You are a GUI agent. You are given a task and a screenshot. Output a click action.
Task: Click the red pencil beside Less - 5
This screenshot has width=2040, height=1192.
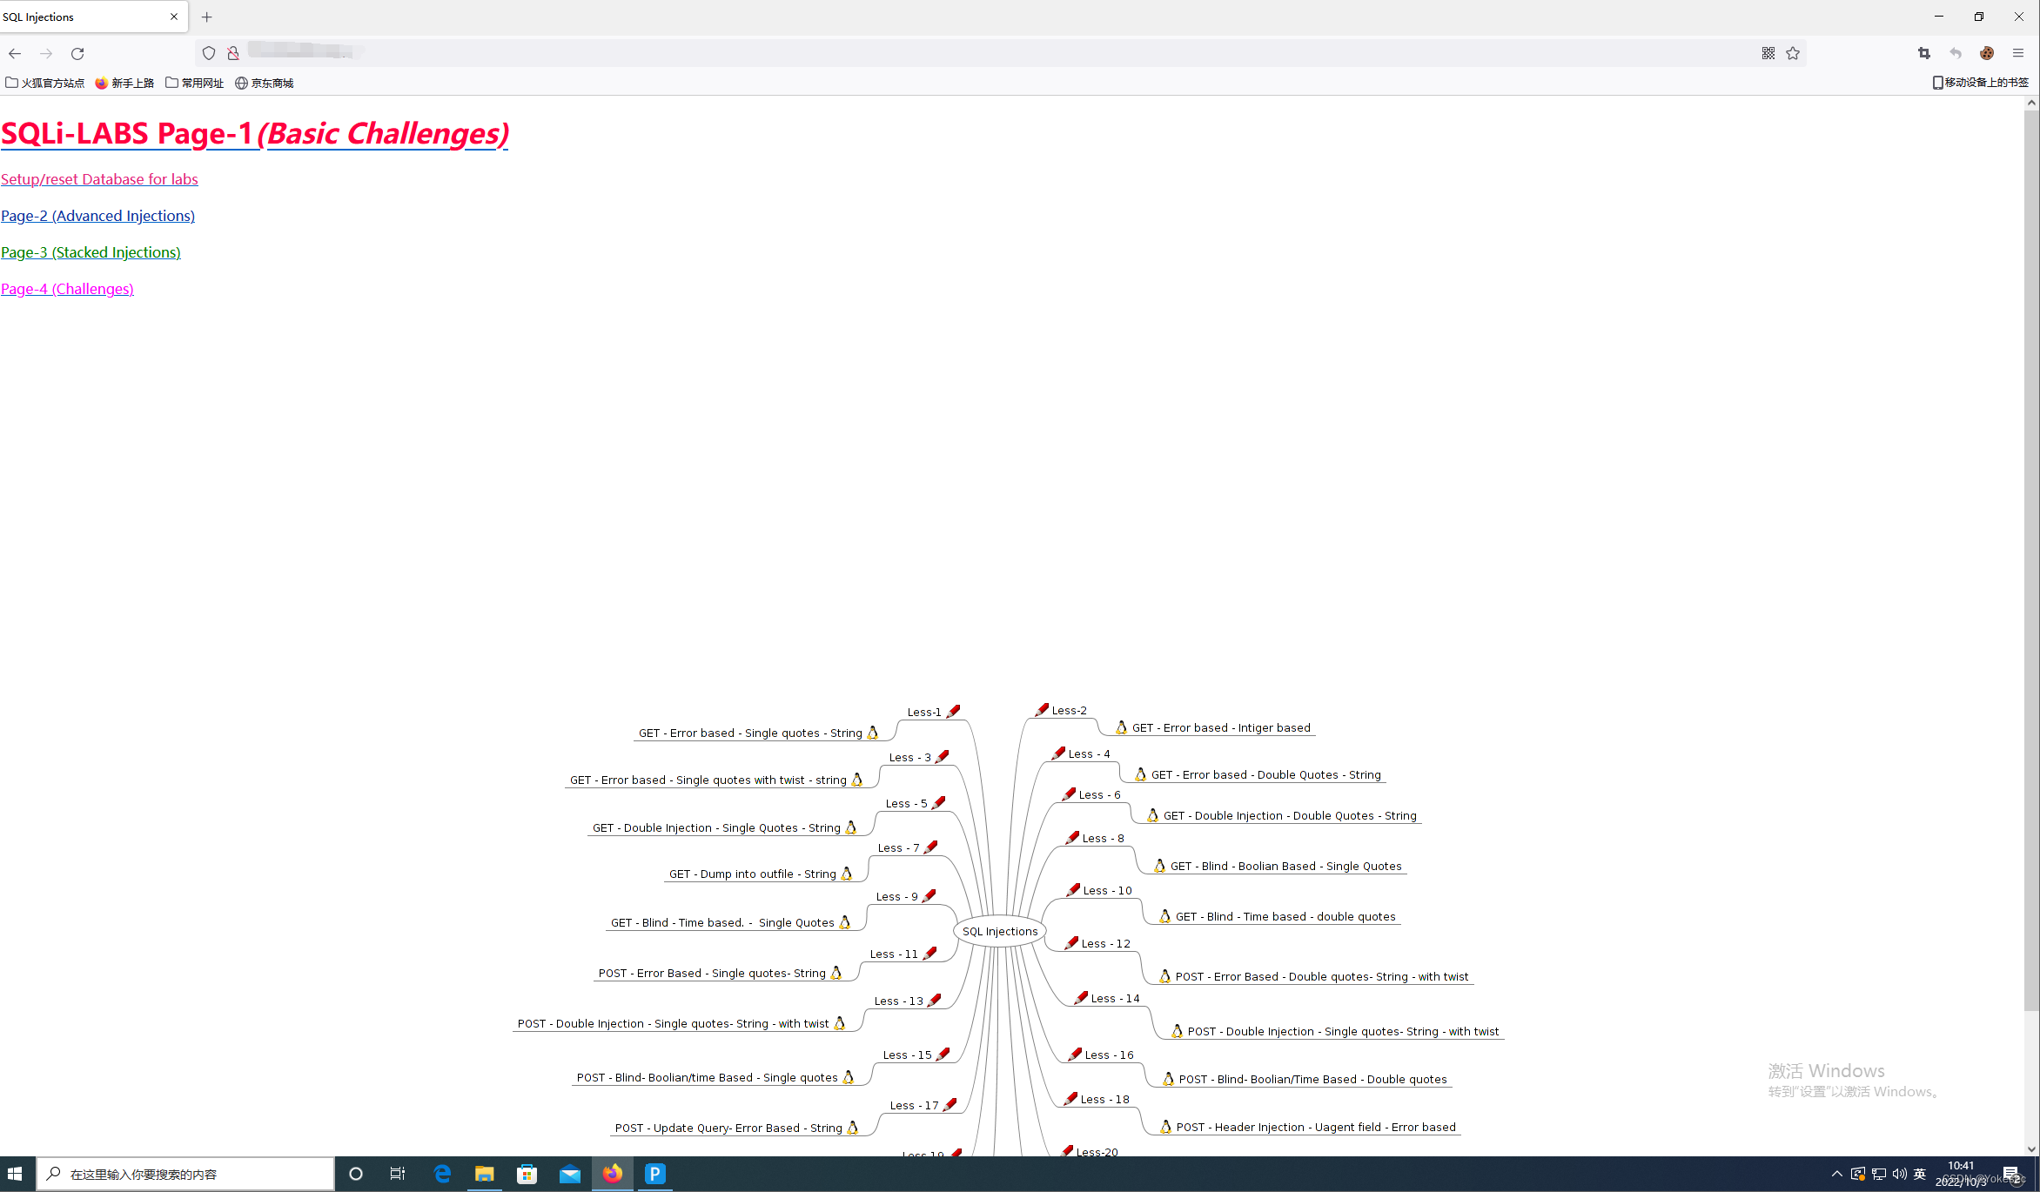click(939, 802)
